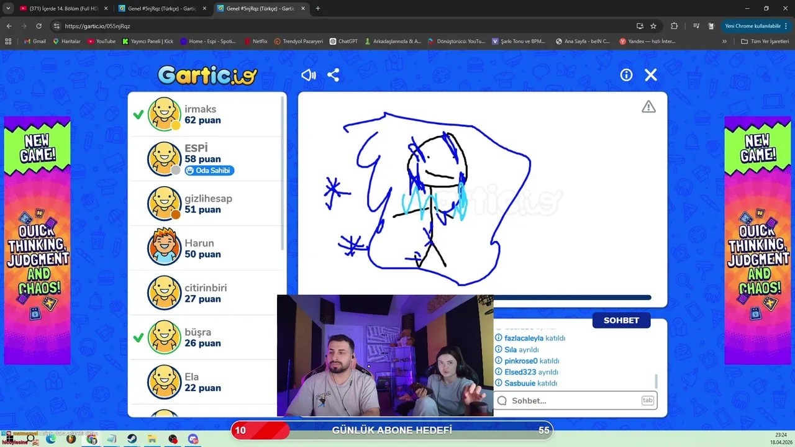
Task: Click the share room icon
Action: click(x=334, y=75)
